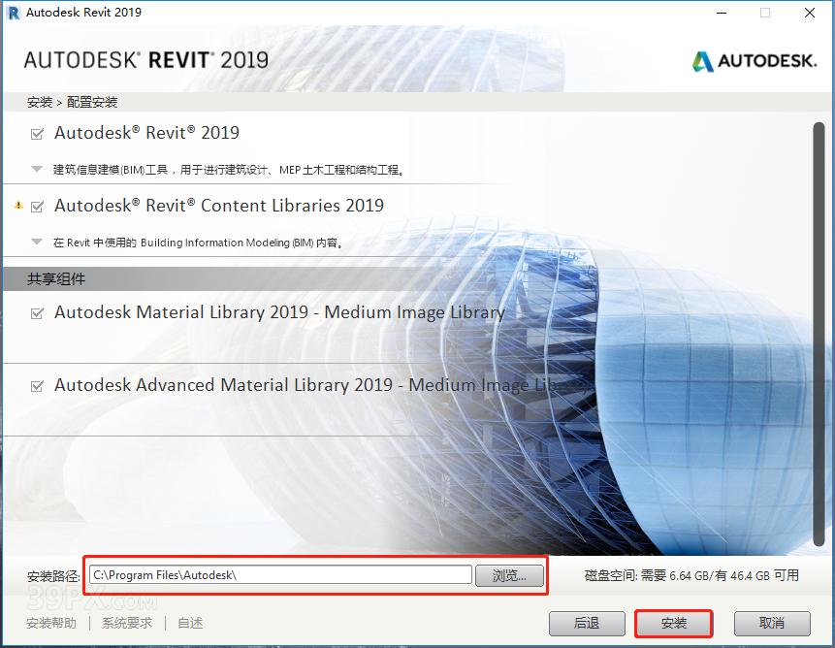Click the Autodesk Material Library 2019 title
Viewport: 835px width, 648px height.
pyautogui.click(x=279, y=312)
